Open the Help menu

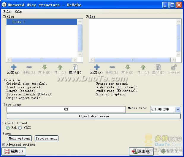[18, 12]
